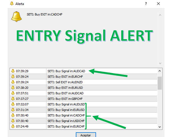Select 'SETI: Buy Signal in:EURCHF' alert entry

[66, 126]
